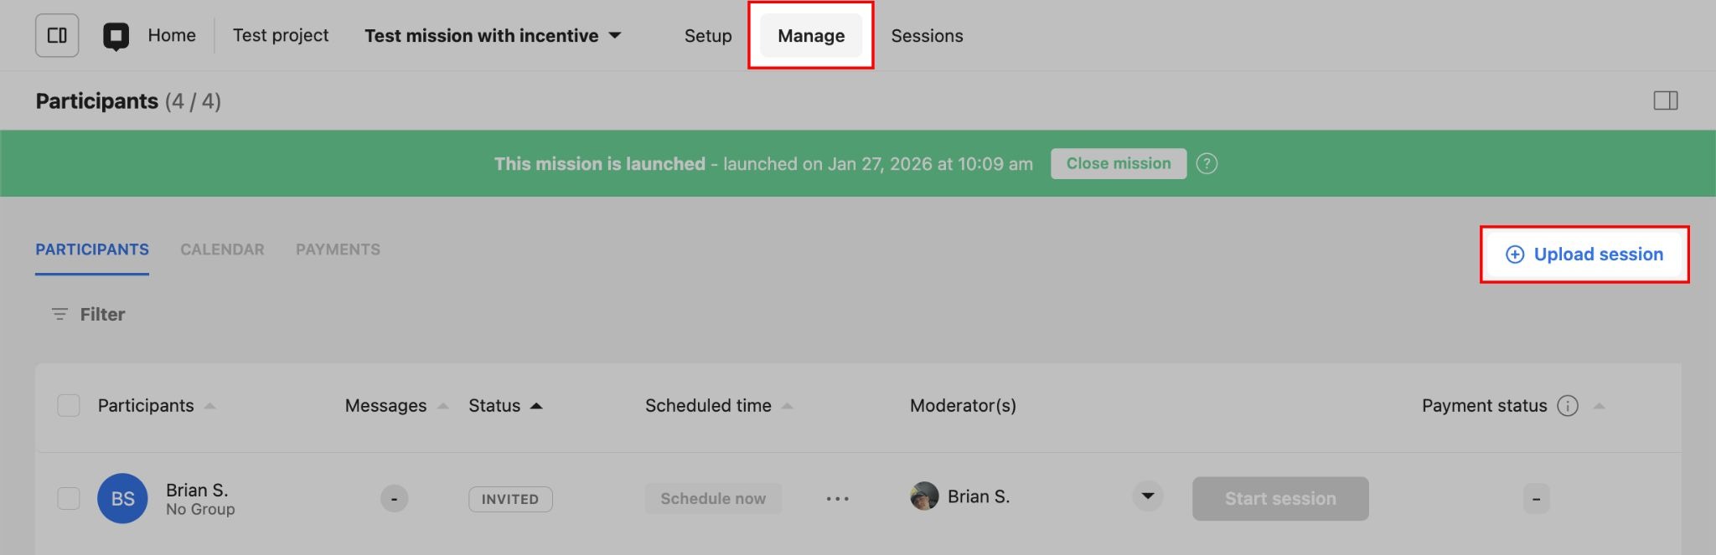Click the black app logo icon

[116, 36]
